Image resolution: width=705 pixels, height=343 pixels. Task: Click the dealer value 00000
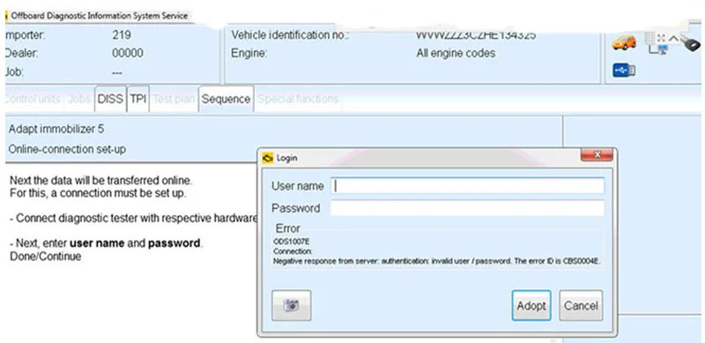click(128, 53)
